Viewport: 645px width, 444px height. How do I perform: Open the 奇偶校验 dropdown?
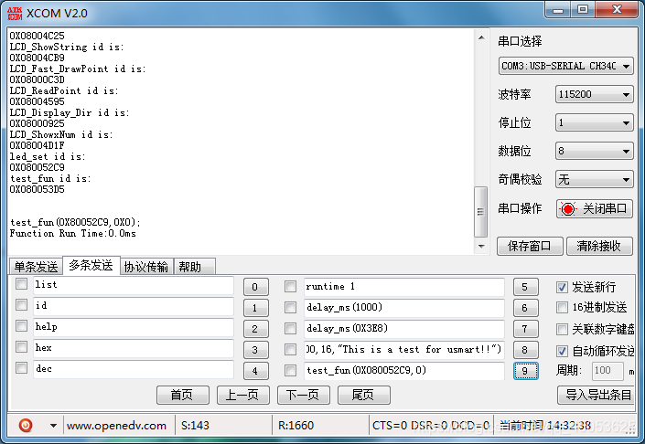point(594,179)
